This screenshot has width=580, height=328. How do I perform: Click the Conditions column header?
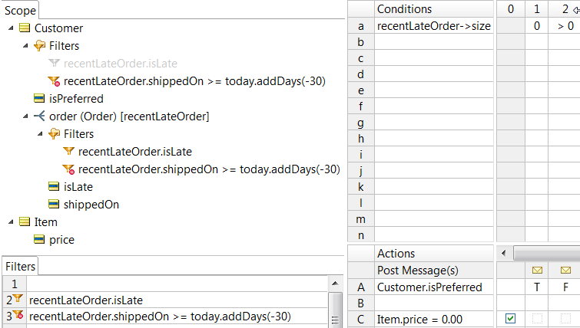click(x=434, y=9)
